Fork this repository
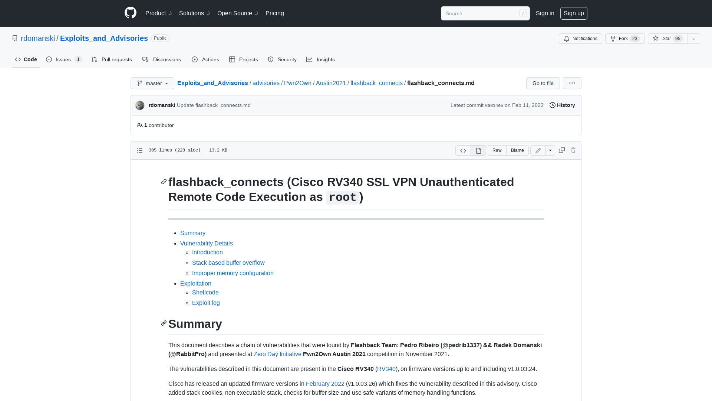 (x=625, y=39)
